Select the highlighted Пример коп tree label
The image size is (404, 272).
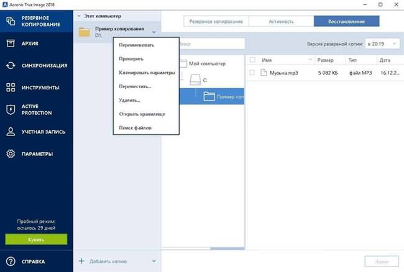click(x=230, y=97)
